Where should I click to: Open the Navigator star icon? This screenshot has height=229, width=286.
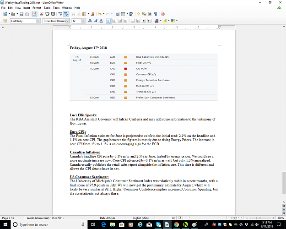[x=139, y=14]
